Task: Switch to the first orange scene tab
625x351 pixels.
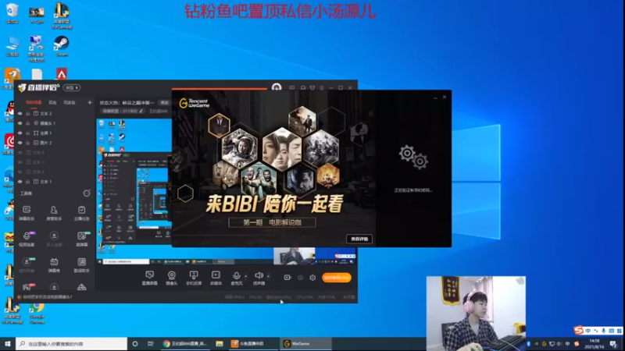Action: (34, 103)
